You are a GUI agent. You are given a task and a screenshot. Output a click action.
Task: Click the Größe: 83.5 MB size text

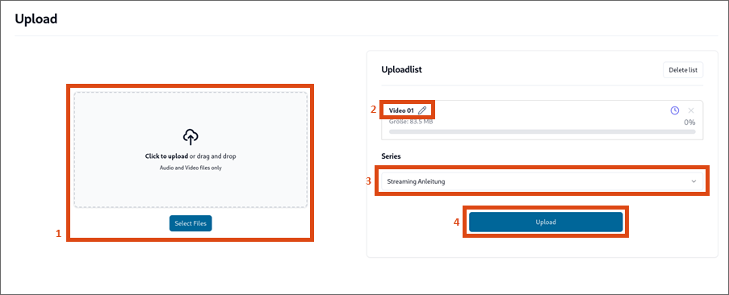[411, 122]
